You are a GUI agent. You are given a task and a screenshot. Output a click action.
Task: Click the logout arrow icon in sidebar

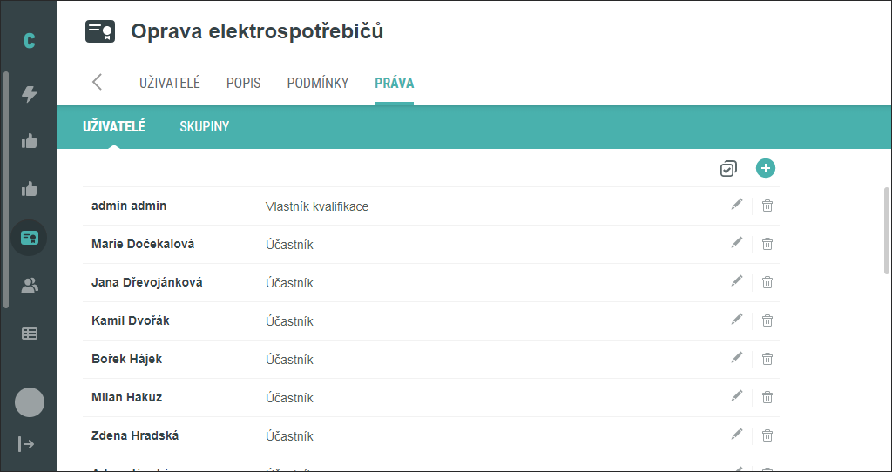coord(26,443)
